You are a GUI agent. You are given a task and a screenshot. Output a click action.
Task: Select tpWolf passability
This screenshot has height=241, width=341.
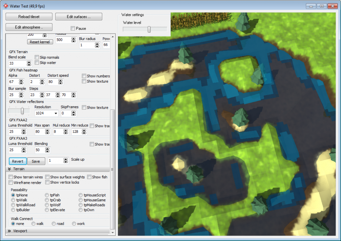pyautogui.click(x=47, y=205)
